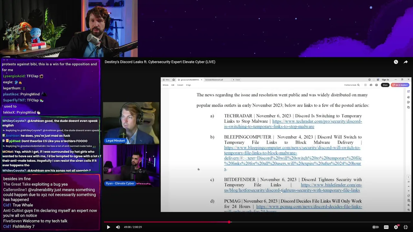Click the red video progress bar
413x232 pixels.
pos(166,222)
